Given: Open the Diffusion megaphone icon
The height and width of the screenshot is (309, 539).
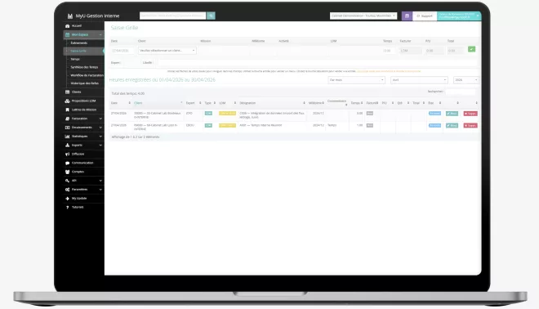Looking at the screenshot, I should click(67, 154).
